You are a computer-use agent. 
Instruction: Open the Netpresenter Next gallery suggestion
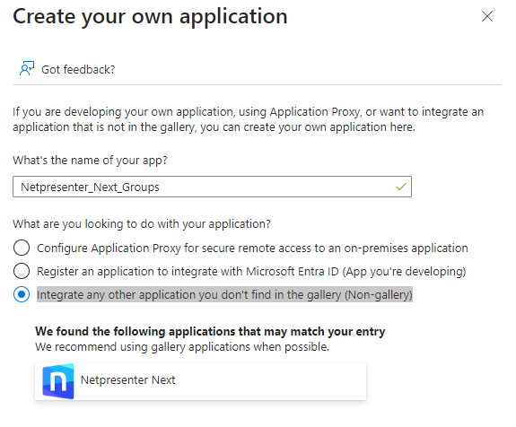[x=200, y=381]
